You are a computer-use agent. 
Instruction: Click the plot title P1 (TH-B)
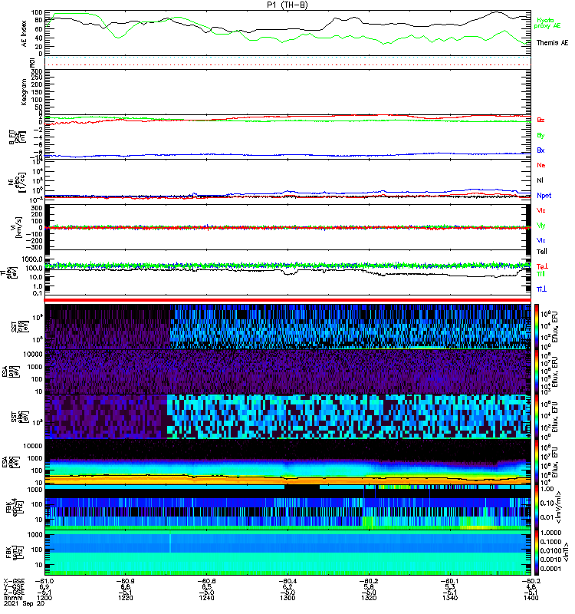(x=287, y=5)
